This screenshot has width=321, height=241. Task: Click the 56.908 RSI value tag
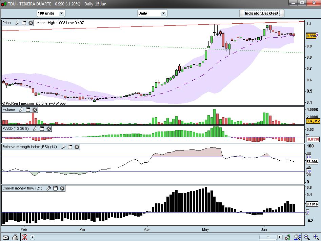[x=312, y=162]
